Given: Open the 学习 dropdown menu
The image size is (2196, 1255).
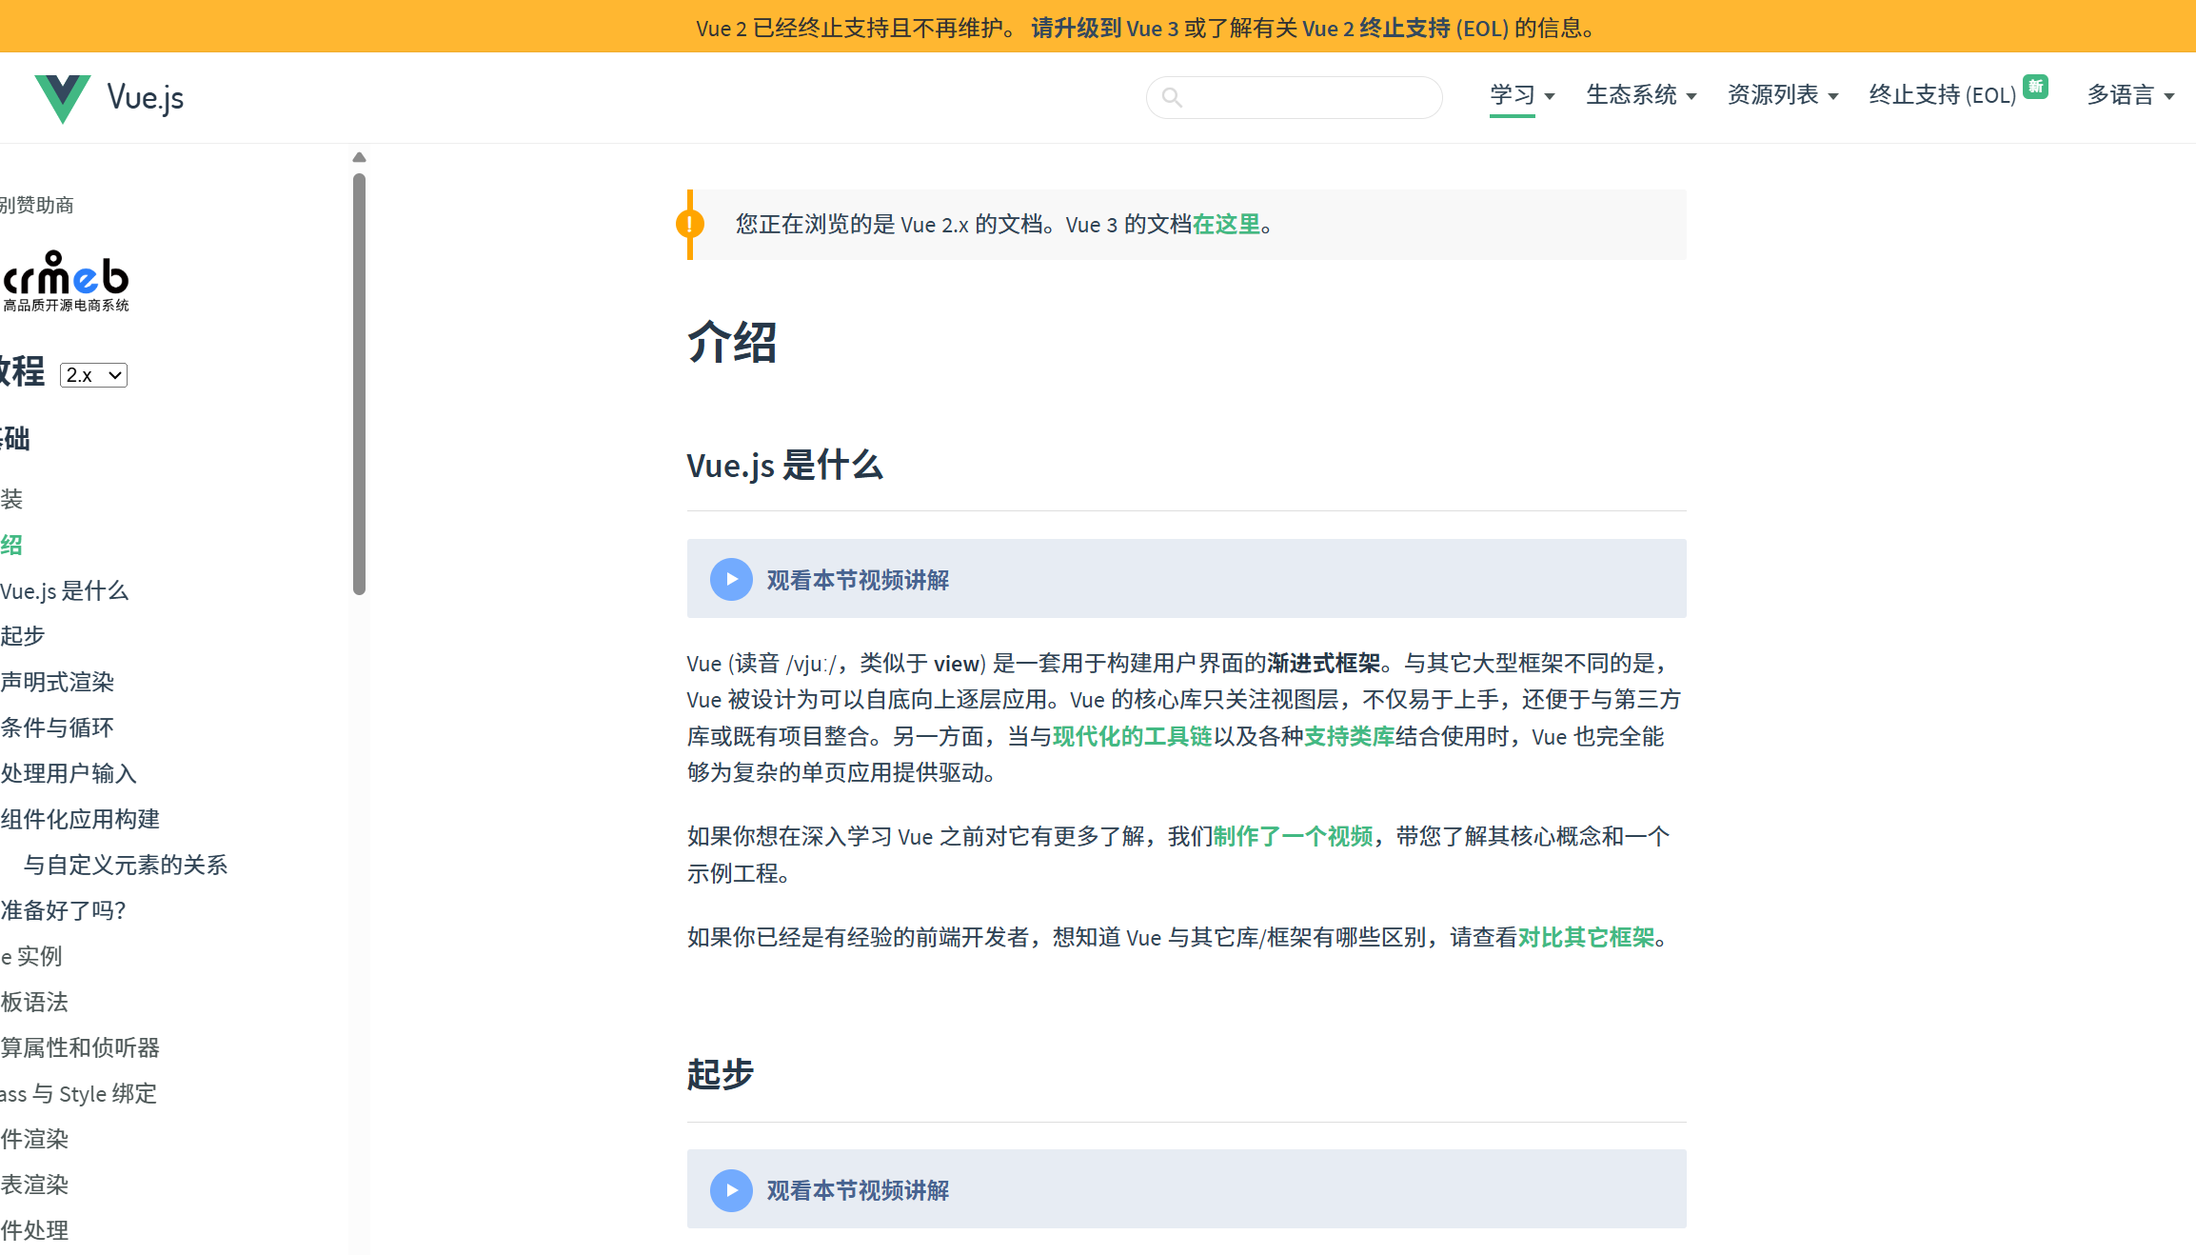Looking at the screenshot, I should point(1522,95).
